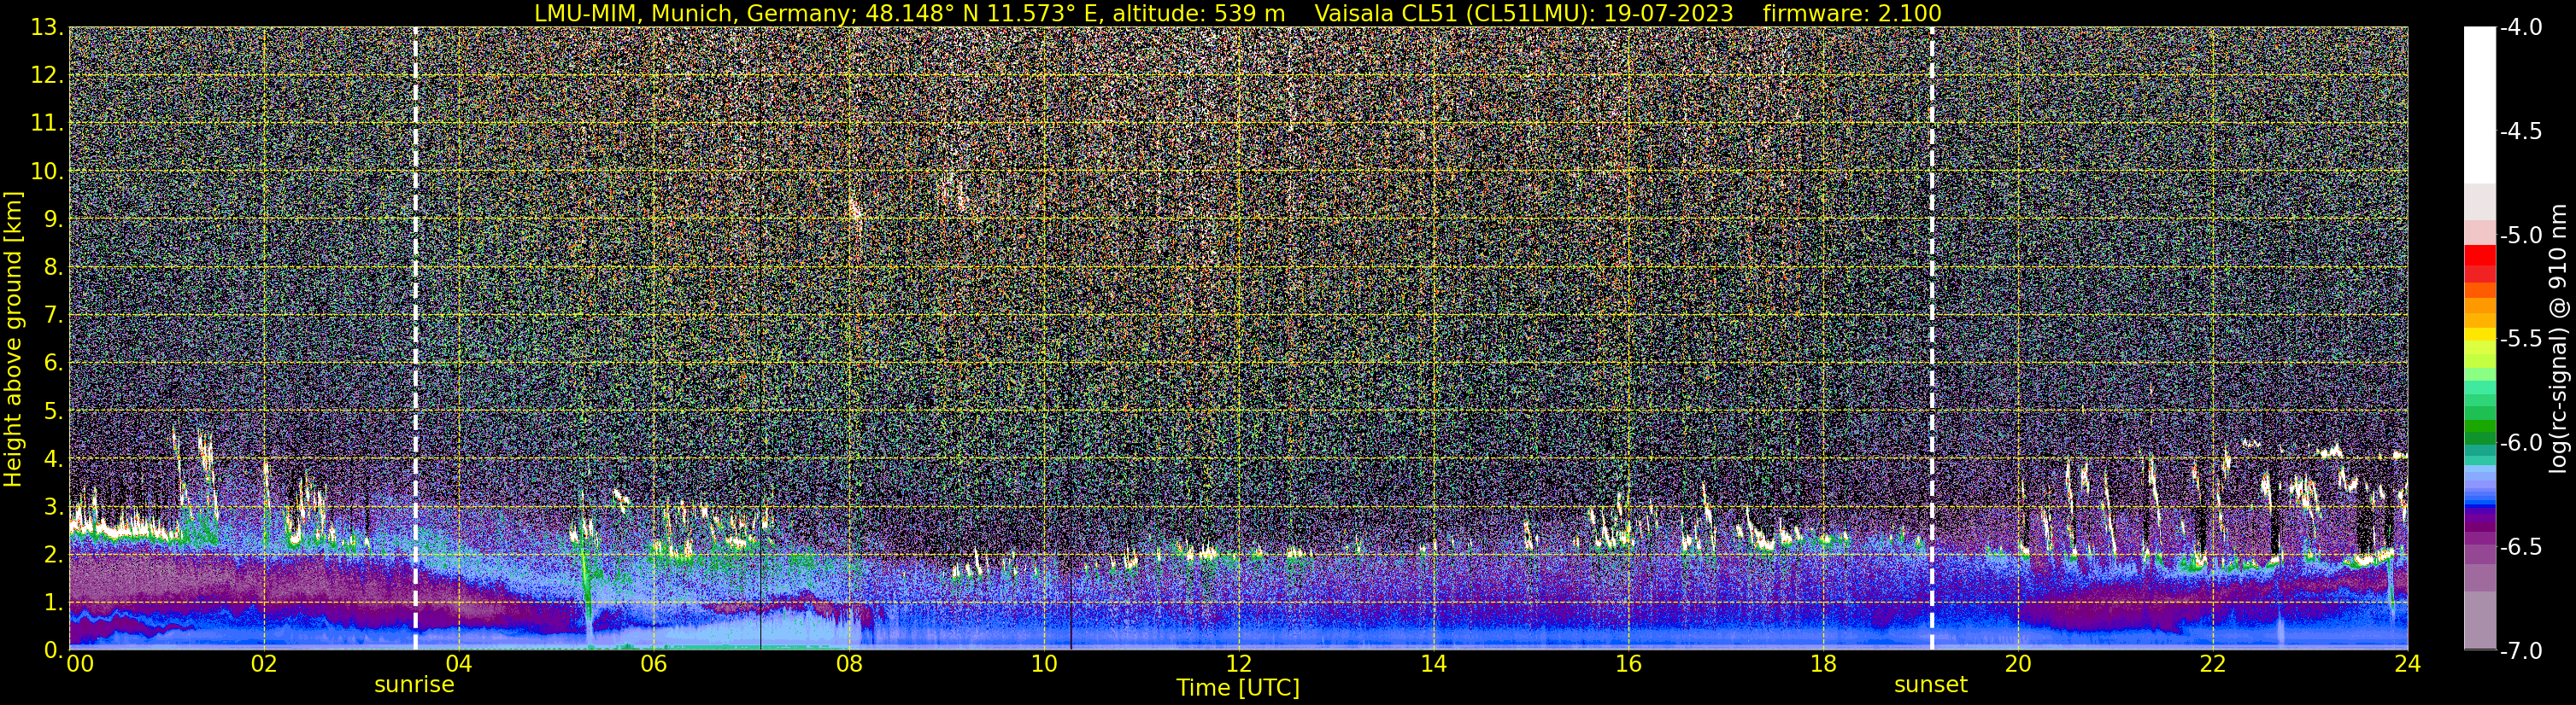Click the white dashed sunset line
The width and height of the screenshot is (2576, 705).
[x=1931, y=339]
